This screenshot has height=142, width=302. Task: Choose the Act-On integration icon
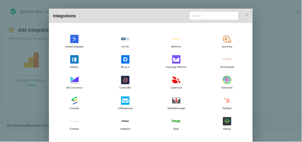pyautogui.click(x=125, y=39)
